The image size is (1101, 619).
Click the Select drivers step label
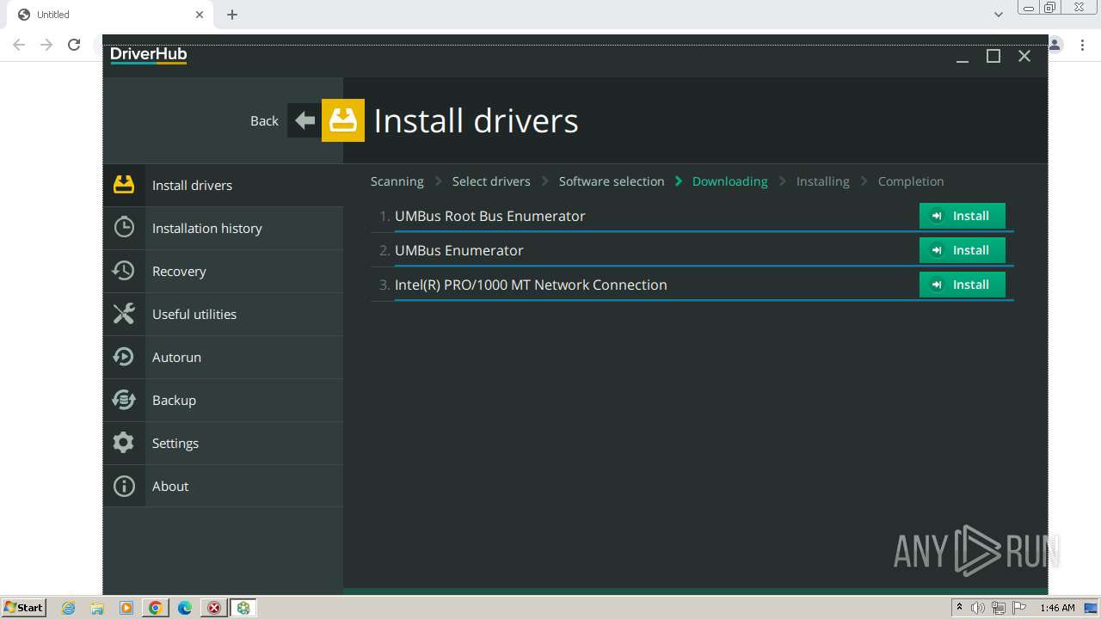pyautogui.click(x=491, y=181)
